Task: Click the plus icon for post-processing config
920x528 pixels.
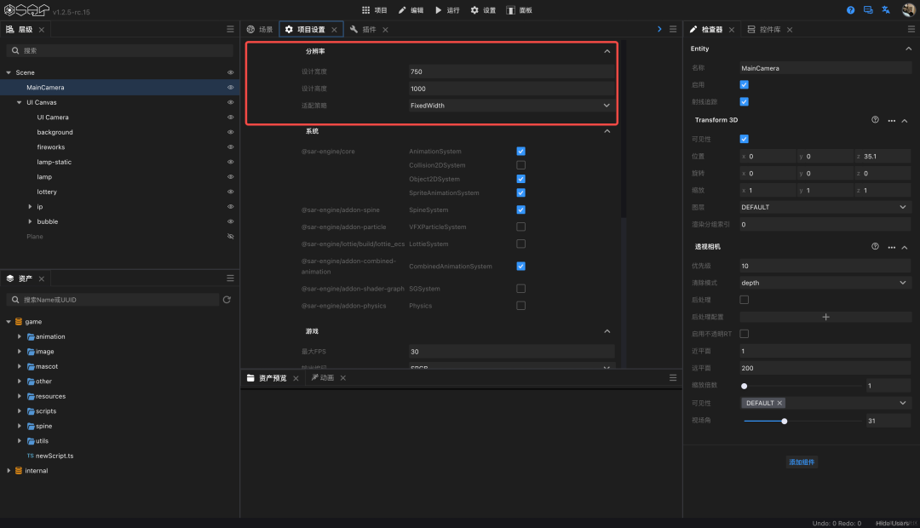Action: pyautogui.click(x=825, y=317)
